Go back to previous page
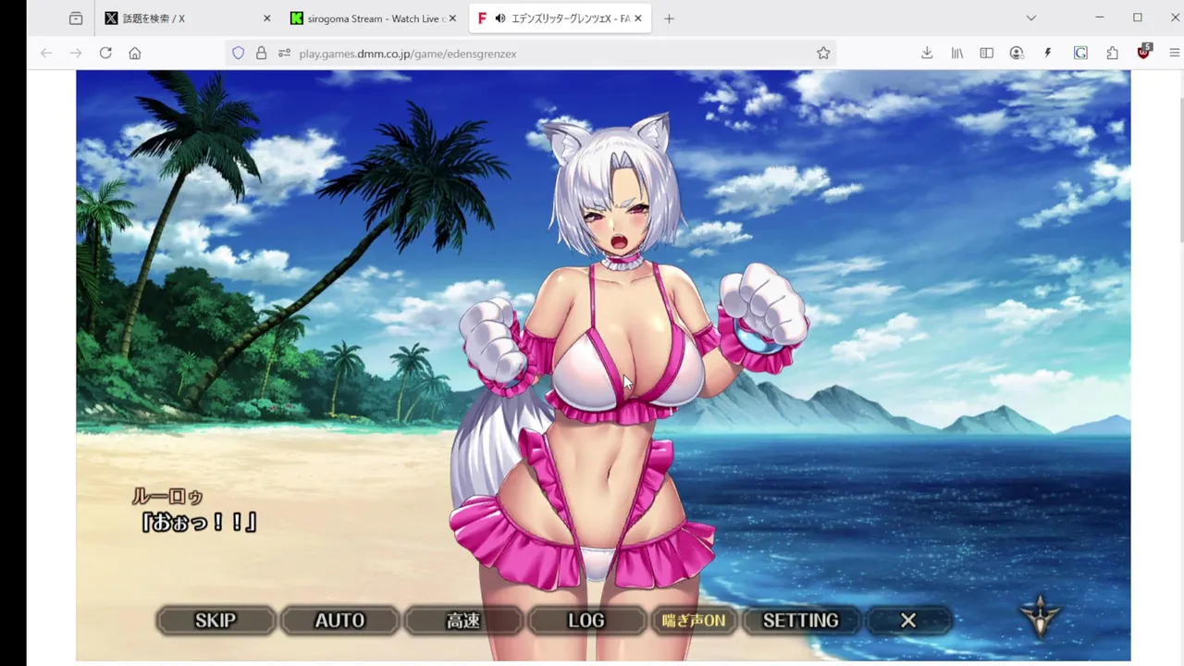 point(46,54)
